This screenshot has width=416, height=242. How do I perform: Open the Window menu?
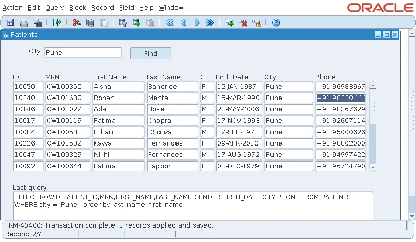click(x=171, y=8)
